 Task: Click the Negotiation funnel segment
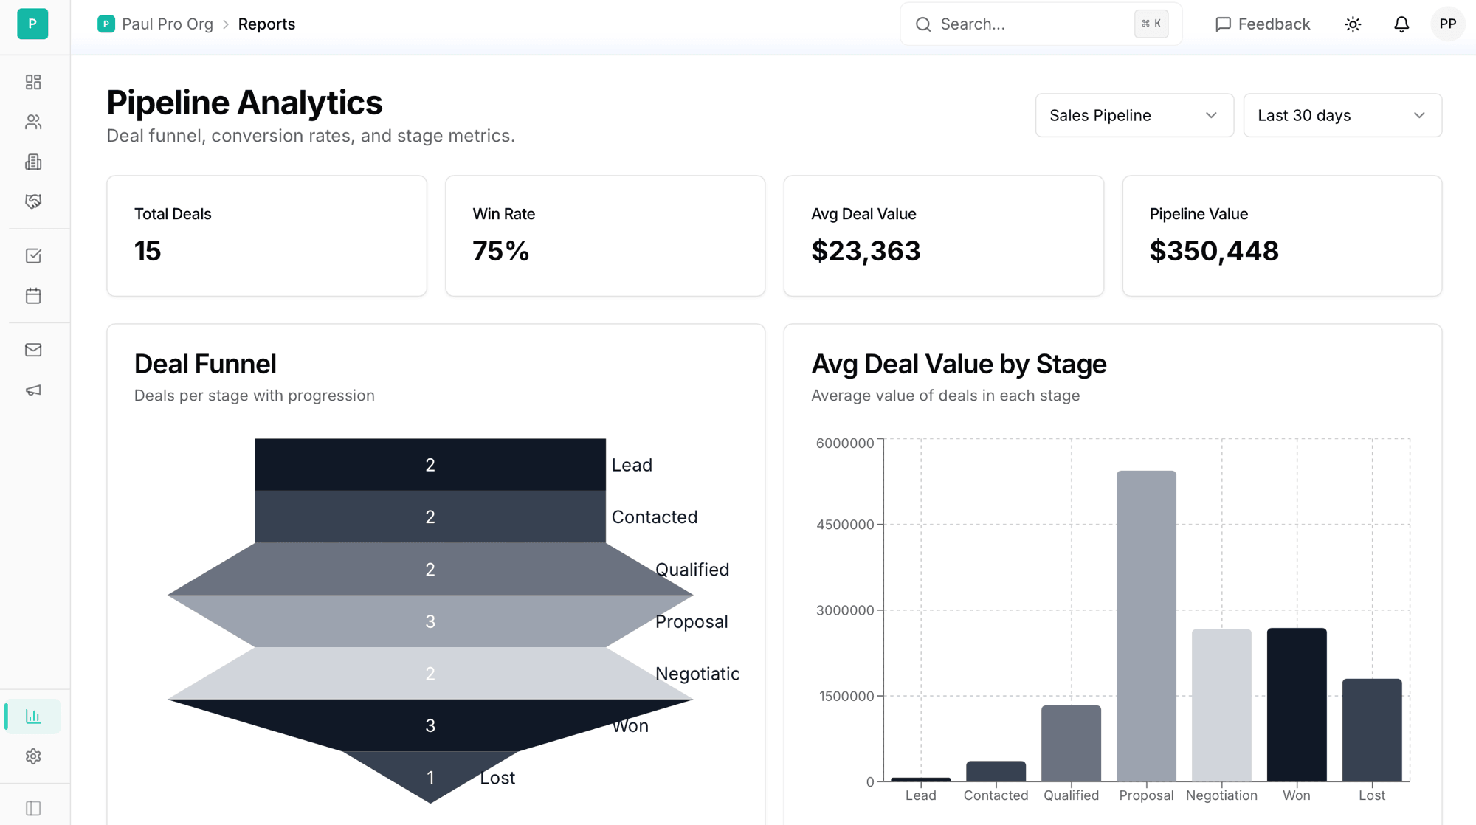click(430, 673)
